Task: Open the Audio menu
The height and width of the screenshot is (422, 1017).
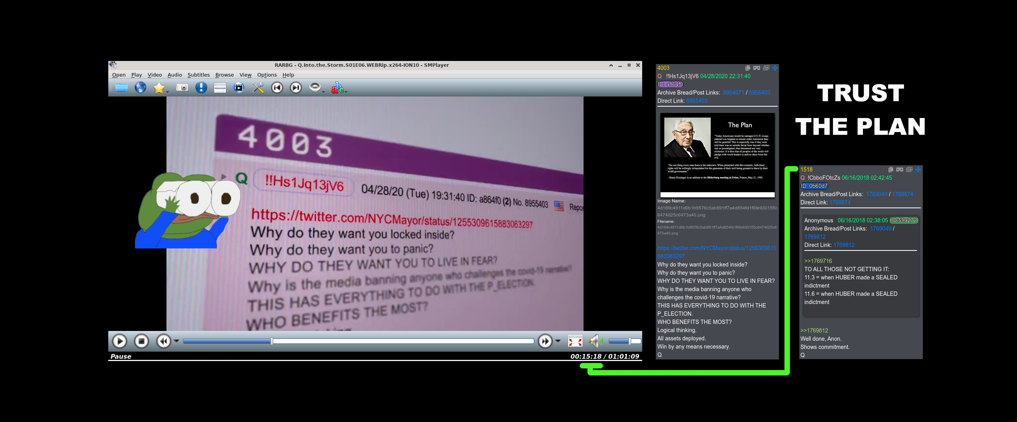Action: tap(175, 75)
